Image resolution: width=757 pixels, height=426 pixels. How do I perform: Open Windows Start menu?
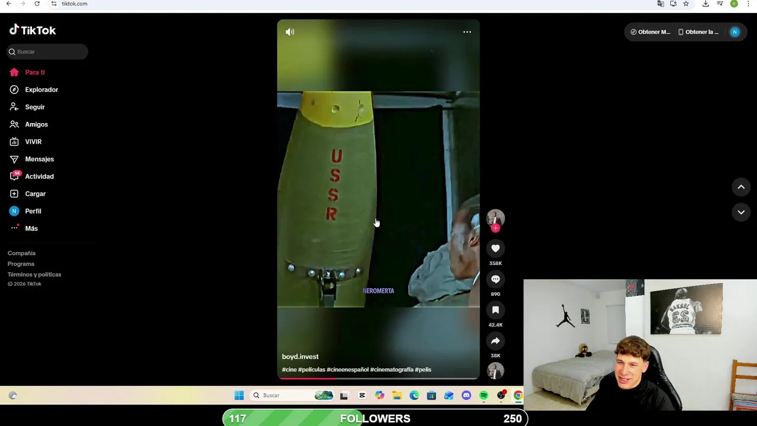(x=239, y=395)
